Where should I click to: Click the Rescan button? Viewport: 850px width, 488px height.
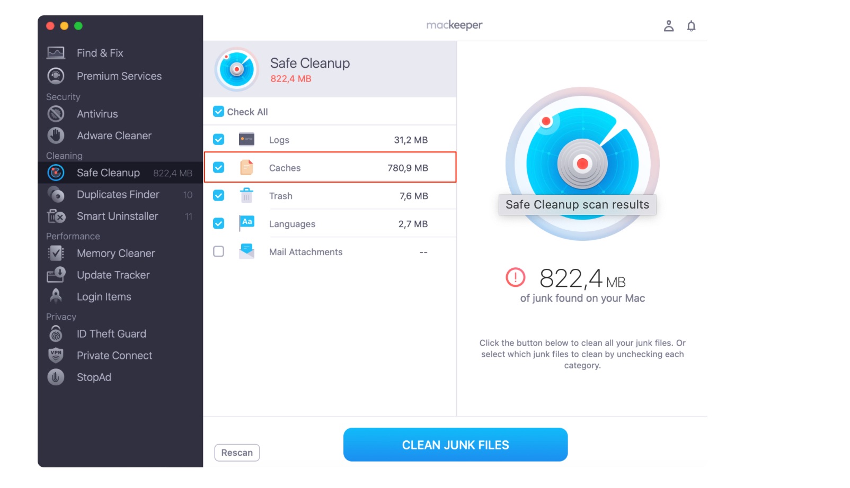237,453
